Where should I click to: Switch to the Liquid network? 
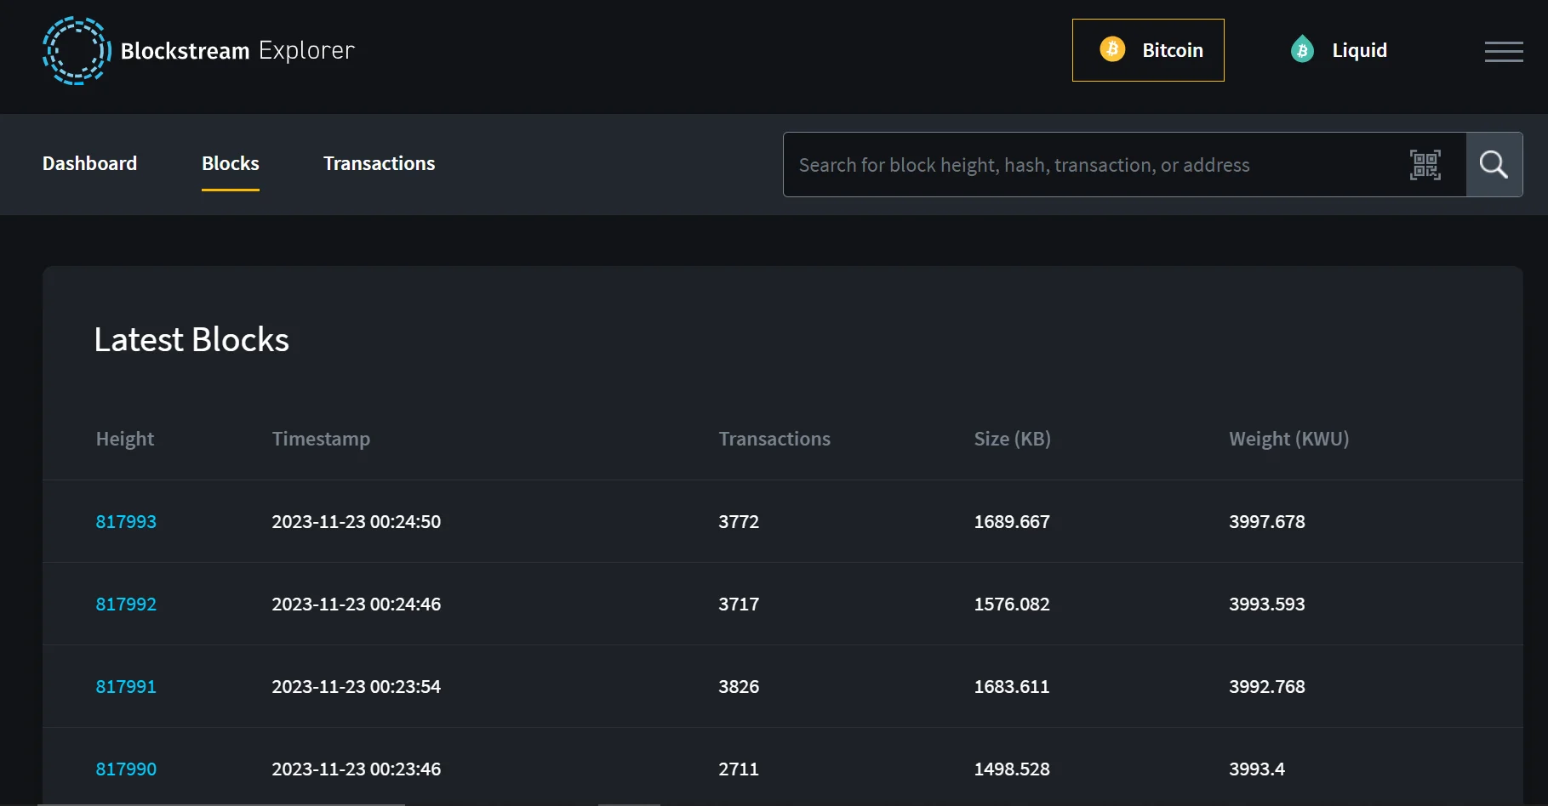click(1339, 50)
